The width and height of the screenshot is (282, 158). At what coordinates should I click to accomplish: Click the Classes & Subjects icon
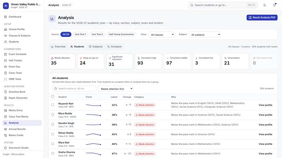pos(5,35)
